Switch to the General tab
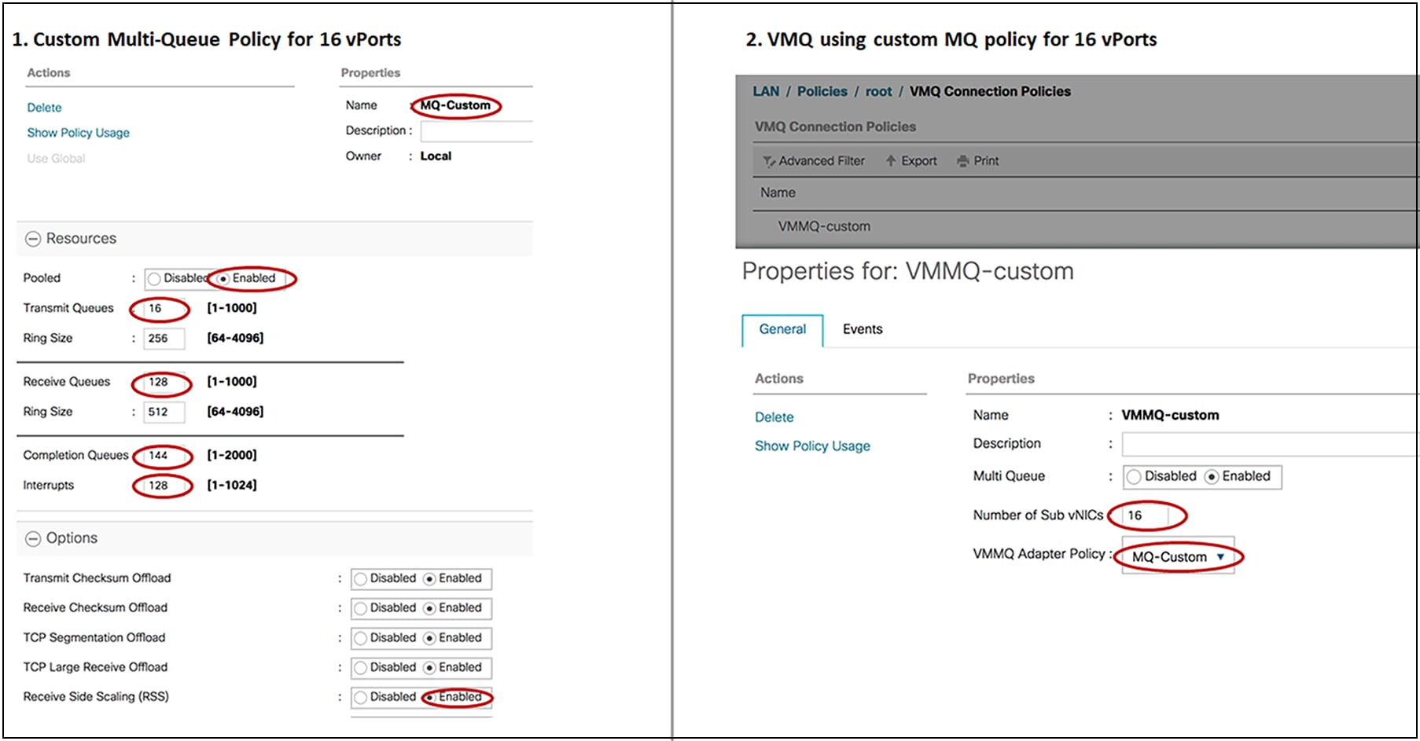 coord(782,330)
